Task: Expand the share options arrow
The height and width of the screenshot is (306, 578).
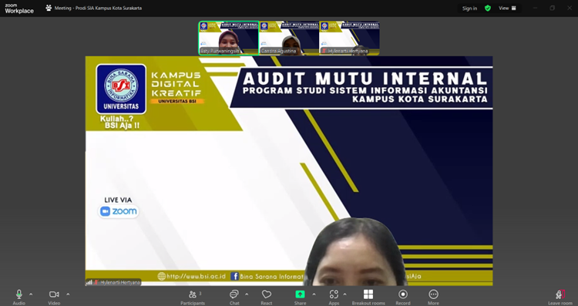Action: 314,294
